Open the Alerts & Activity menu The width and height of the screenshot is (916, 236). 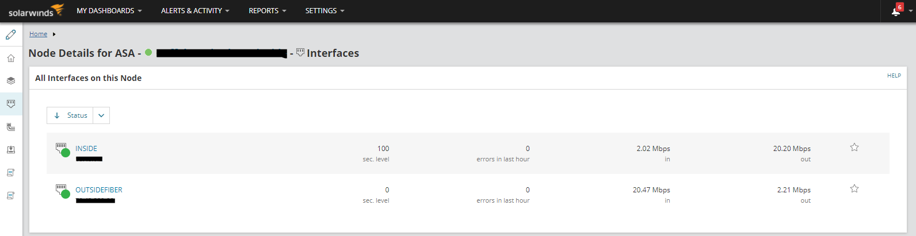[195, 11]
